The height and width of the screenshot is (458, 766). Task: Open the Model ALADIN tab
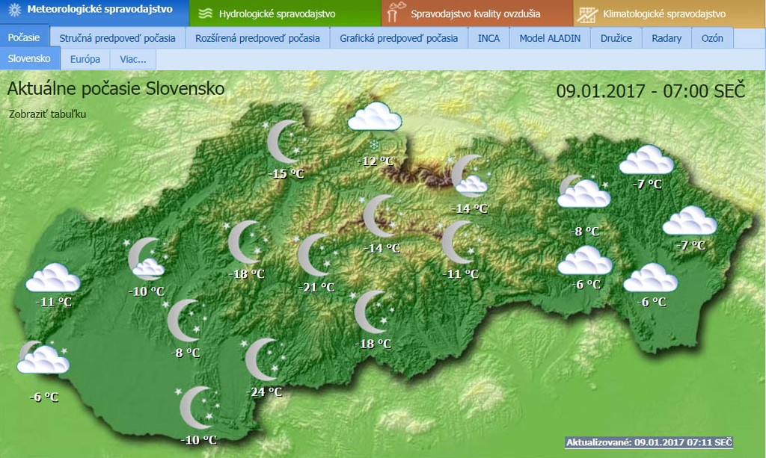[550, 37]
